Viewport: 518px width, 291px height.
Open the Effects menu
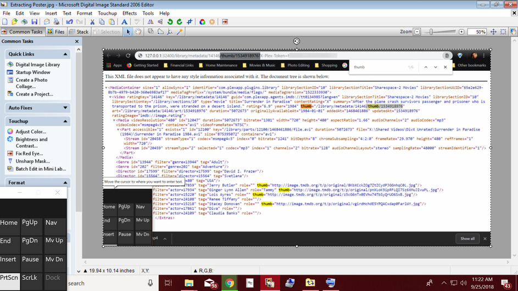coord(130,13)
